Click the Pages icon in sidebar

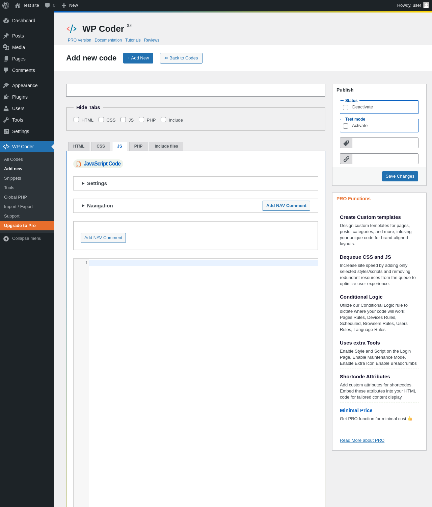click(x=6, y=59)
